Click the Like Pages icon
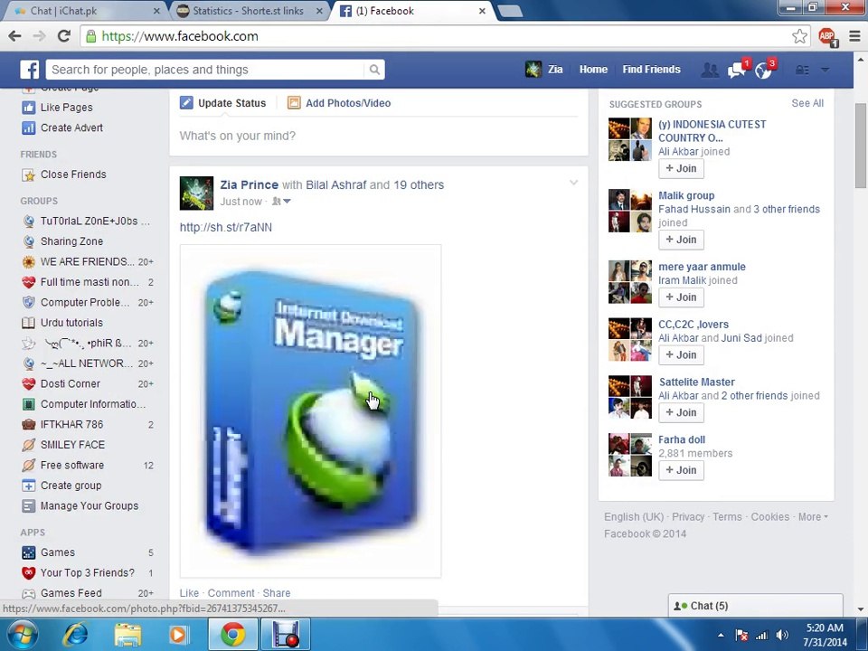The height and width of the screenshot is (651, 868). tap(28, 108)
